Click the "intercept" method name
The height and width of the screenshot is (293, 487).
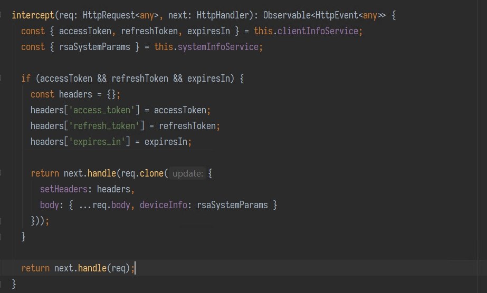click(33, 15)
